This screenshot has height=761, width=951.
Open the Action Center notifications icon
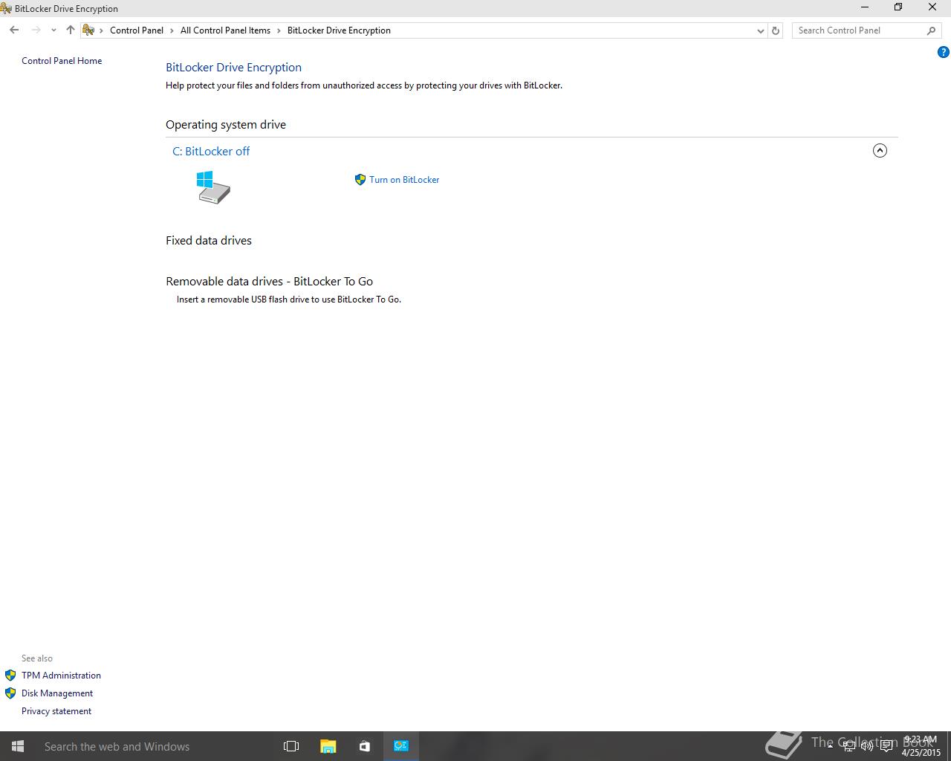click(x=886, y=746)
